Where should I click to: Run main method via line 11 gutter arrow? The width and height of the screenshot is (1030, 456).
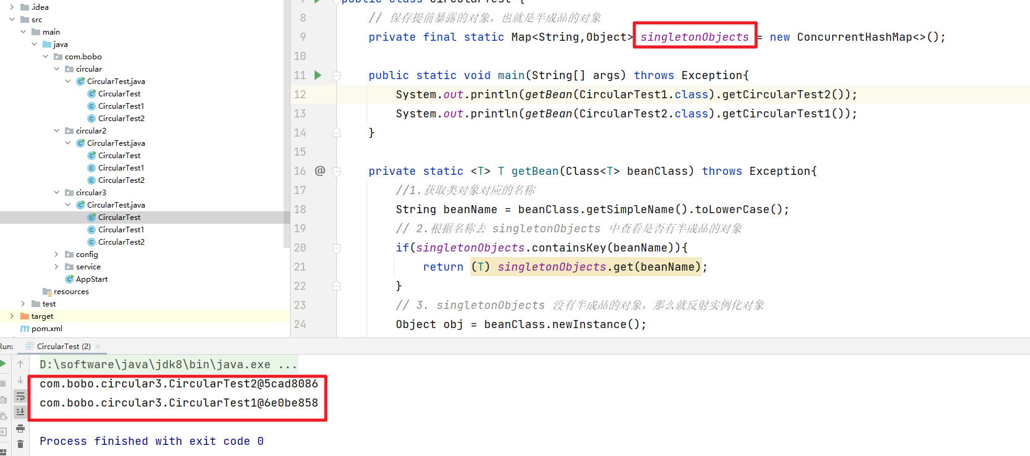318,75
